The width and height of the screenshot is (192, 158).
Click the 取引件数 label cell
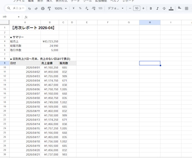click(x=25, y=50)
